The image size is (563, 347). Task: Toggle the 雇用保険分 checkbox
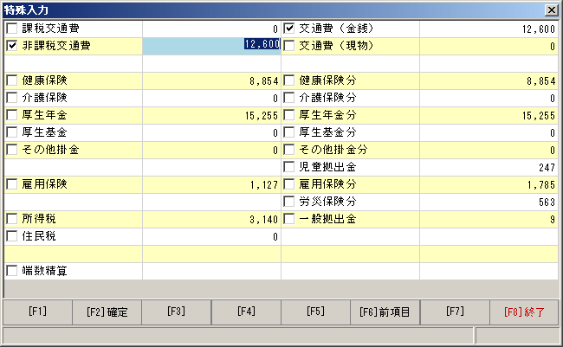click(x=289, y=184)
